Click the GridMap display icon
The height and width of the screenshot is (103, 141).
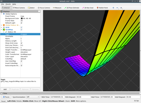[4, 30]
